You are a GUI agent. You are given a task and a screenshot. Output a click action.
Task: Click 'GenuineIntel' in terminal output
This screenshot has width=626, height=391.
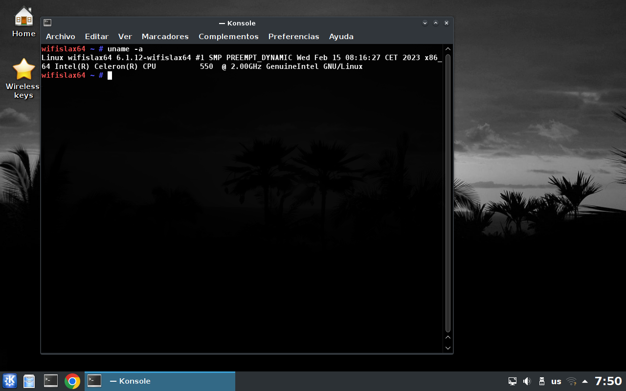point(292,66)
